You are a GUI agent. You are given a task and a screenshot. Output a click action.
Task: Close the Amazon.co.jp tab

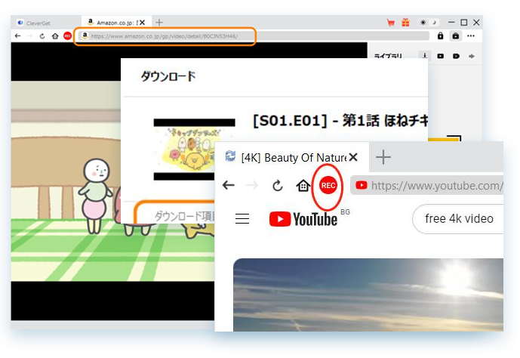[x=143, y=23]
